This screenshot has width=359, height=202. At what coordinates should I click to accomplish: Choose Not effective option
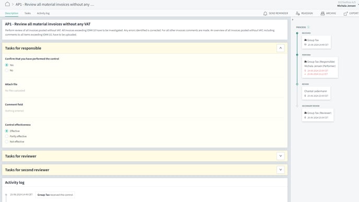click(7, 141)
